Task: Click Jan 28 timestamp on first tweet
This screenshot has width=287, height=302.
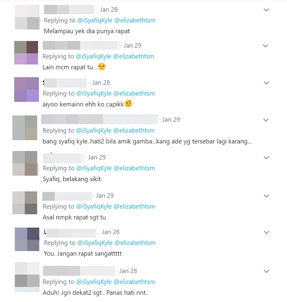Action: tap(109, 10)
